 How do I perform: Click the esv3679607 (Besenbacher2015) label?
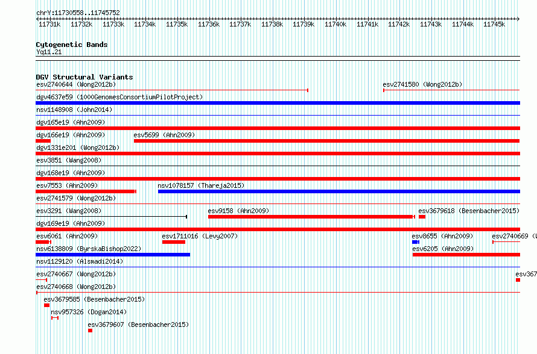(x=138, y=324)
